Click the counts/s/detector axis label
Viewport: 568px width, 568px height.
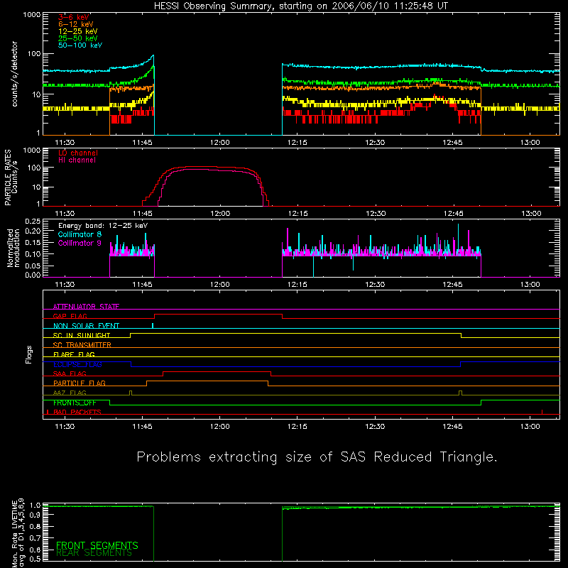point(14,74)
